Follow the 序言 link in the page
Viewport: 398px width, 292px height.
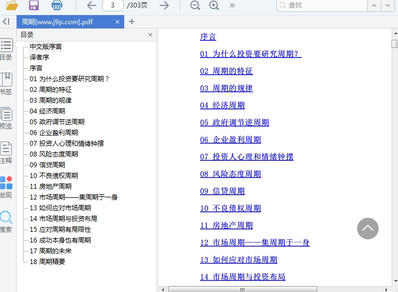point(208,37)
